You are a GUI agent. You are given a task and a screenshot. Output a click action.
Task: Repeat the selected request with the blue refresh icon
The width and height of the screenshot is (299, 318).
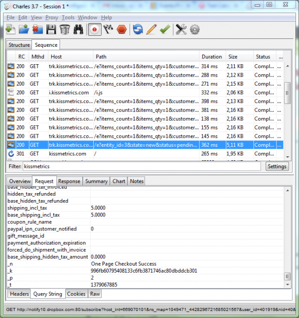[x=138, y=29]
